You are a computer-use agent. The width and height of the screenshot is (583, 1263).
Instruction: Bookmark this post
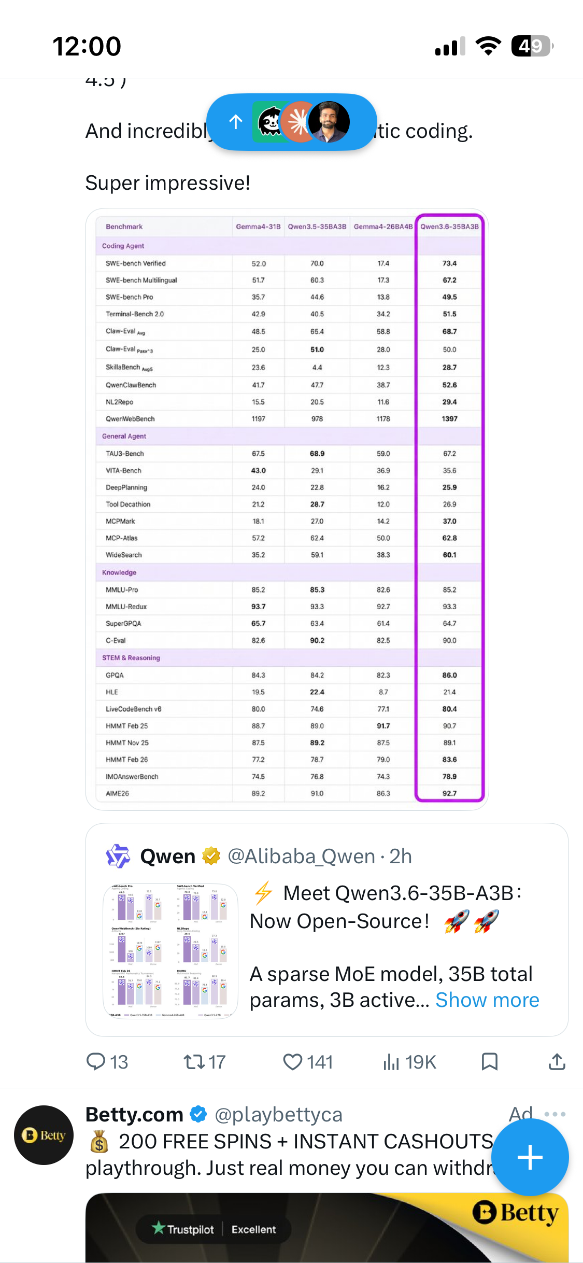[x=490, y=1061]
